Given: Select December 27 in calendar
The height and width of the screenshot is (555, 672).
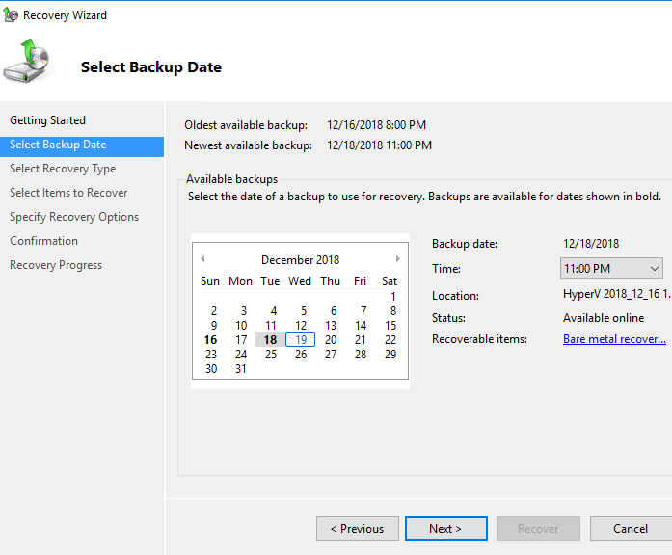Looking at the screenshot, I should tap(331, 355).
